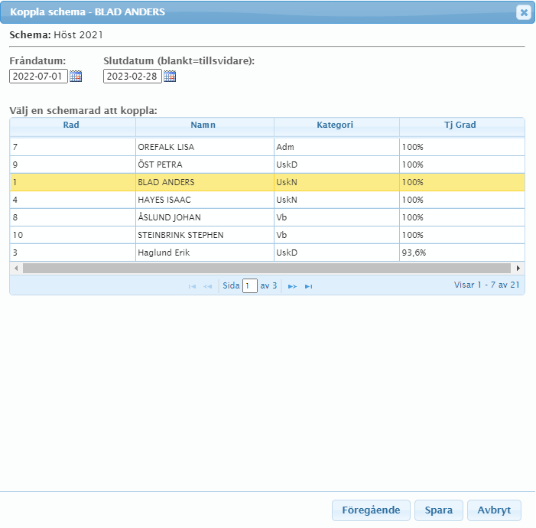Click the scrollbar left arrow
This screenshot has width=536, height=528.
[15, 269]
